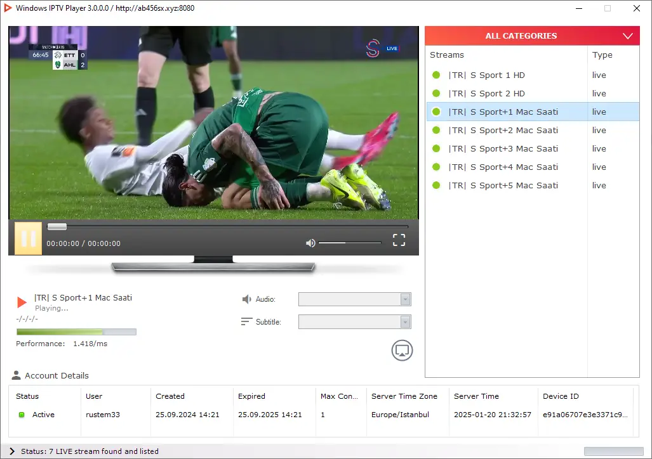
Task: Click the Status column header in Account Details
Action: [x=27, y=396]
